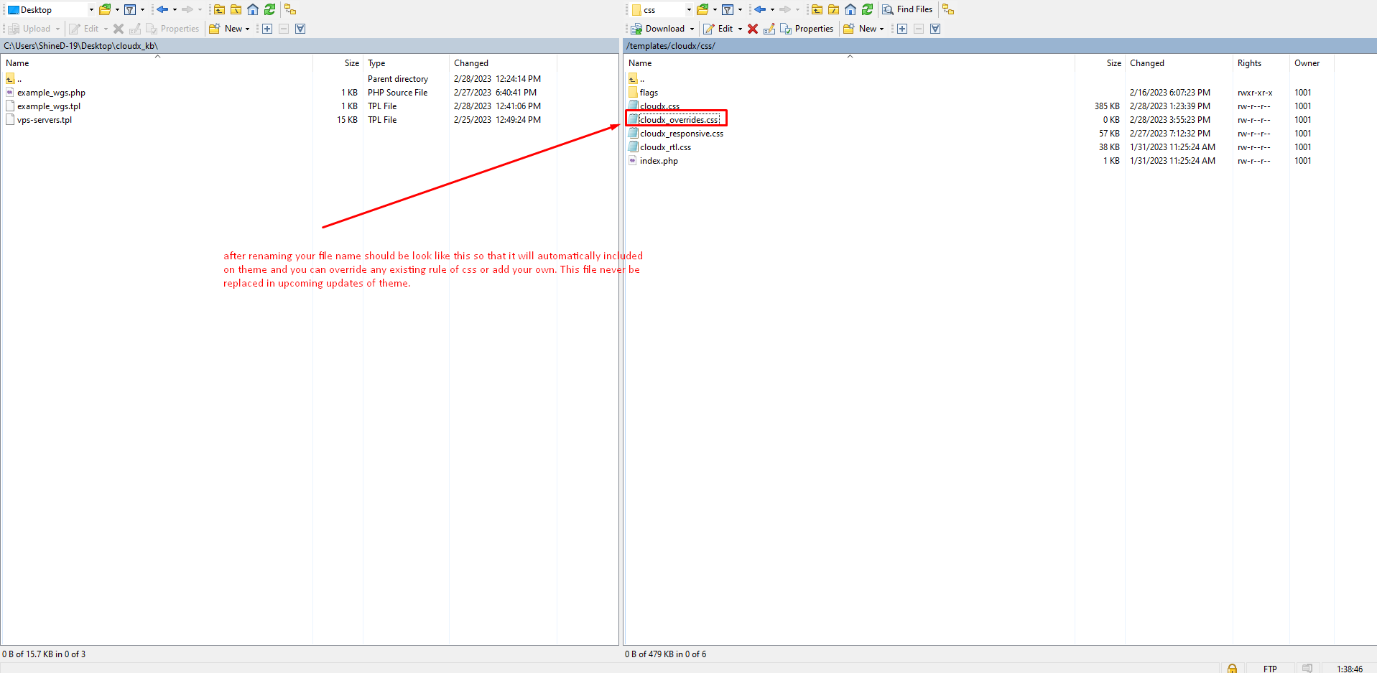Sort remote files by Changed column header
Screen dimensions: 1377x673
(x=1146, y=63)
